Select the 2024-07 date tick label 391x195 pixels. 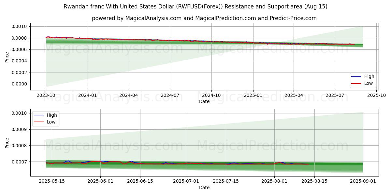coord(170,95)
